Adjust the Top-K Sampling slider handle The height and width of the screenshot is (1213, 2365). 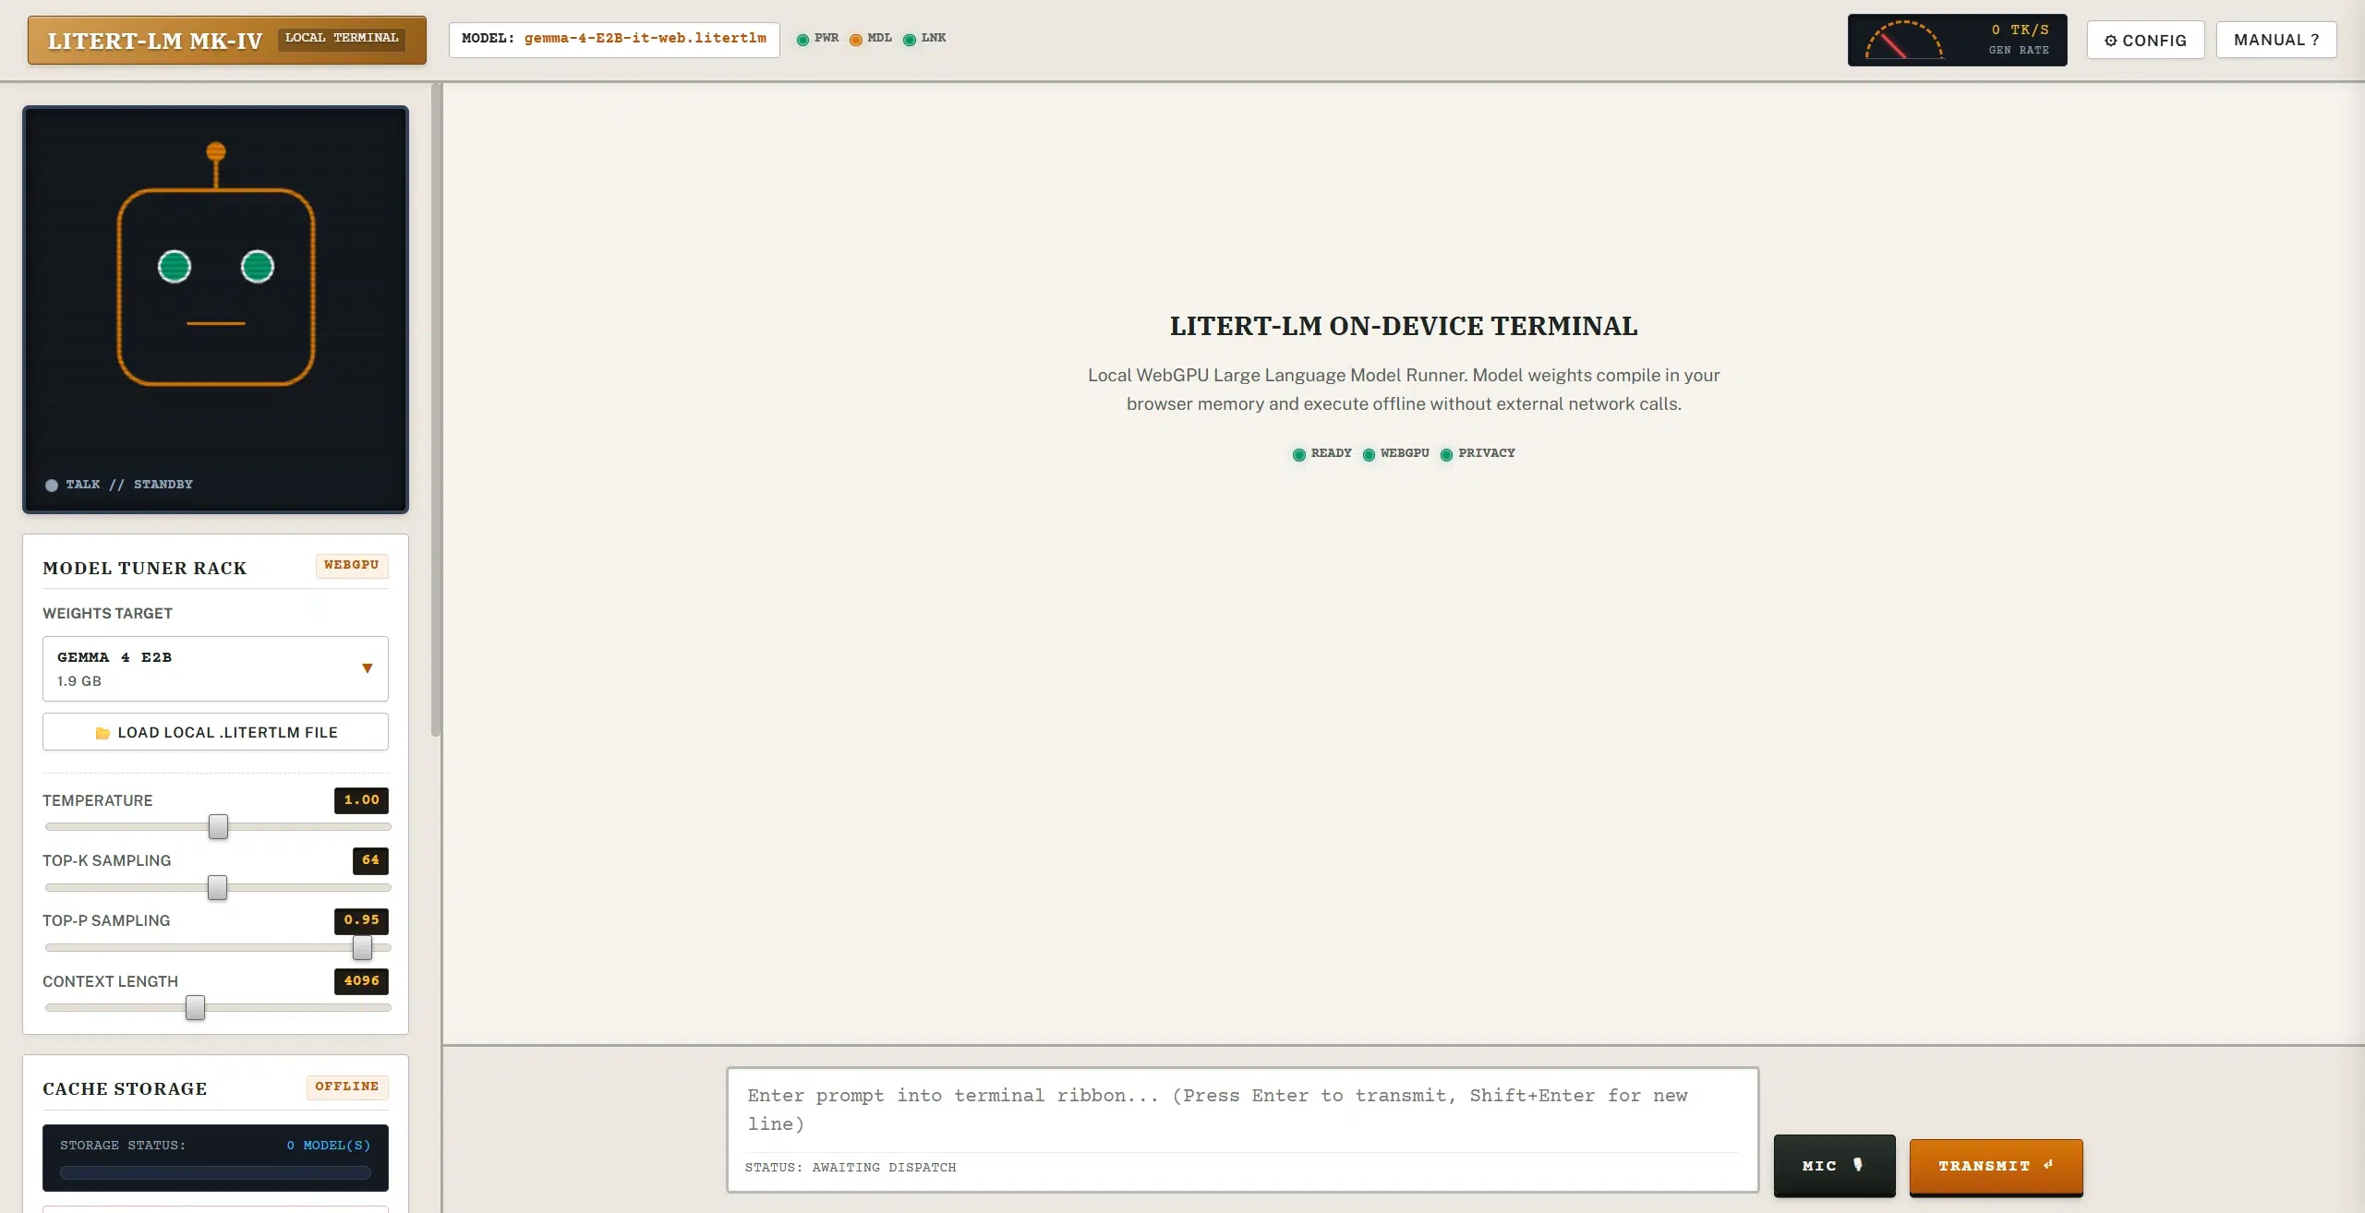[217, 887]
